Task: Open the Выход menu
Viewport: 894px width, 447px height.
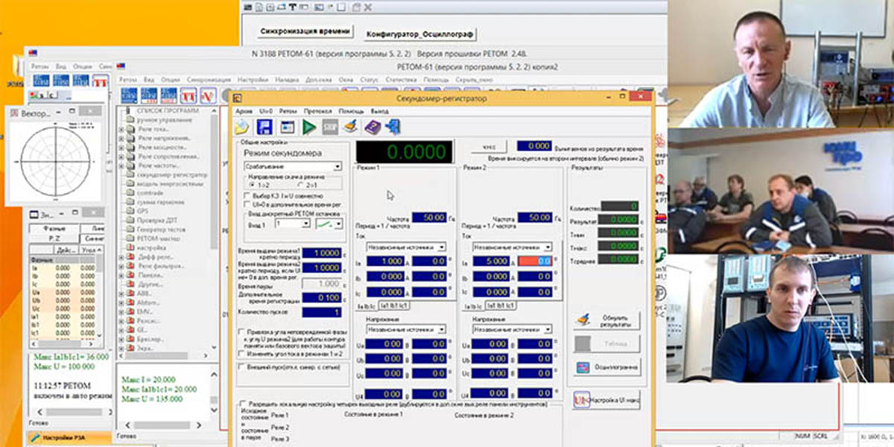Action: point(380,110)
